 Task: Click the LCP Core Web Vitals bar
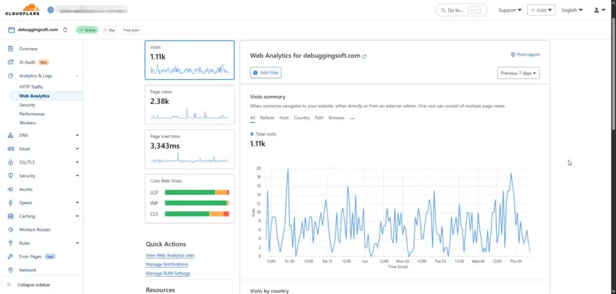197,192
